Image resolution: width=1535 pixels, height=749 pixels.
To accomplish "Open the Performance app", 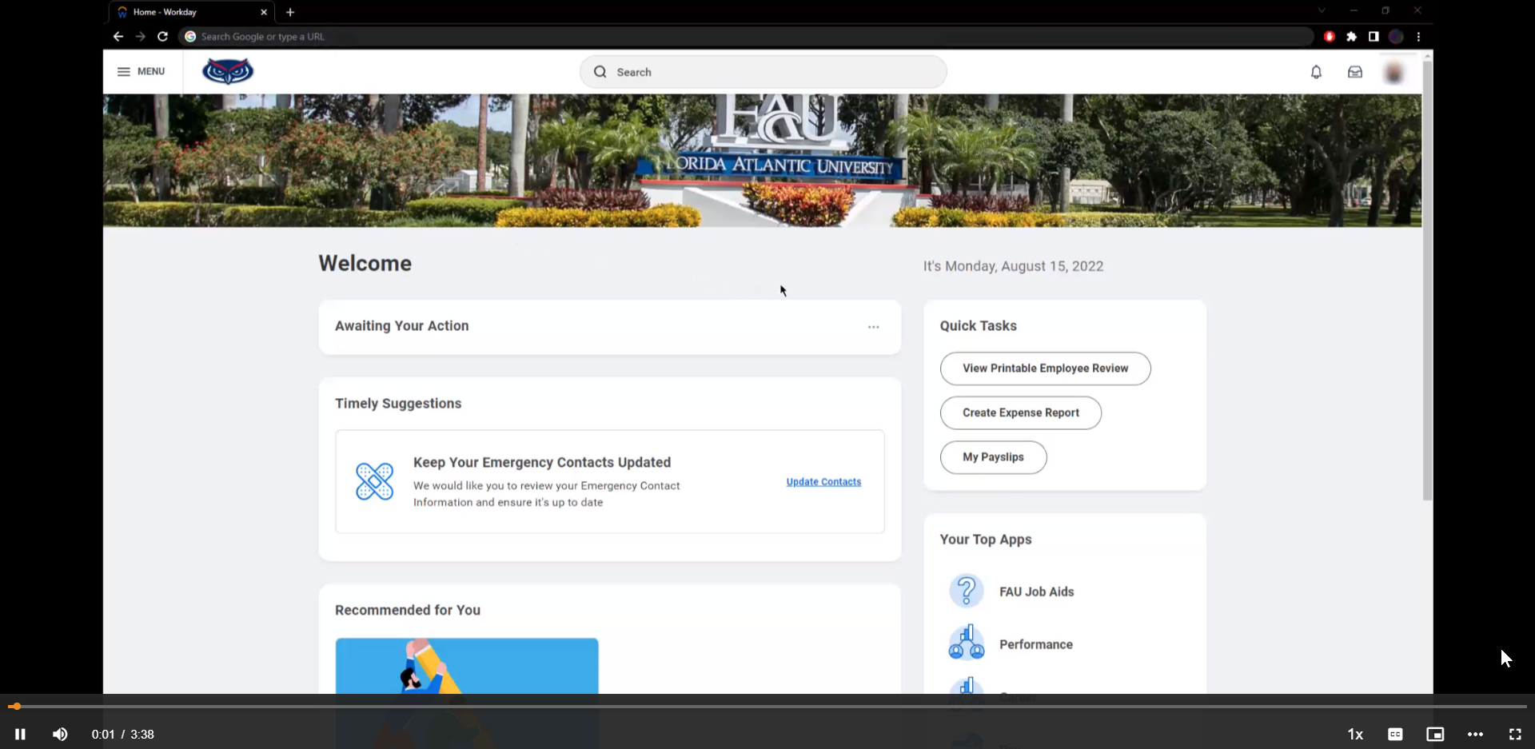I will (1035, 644).
